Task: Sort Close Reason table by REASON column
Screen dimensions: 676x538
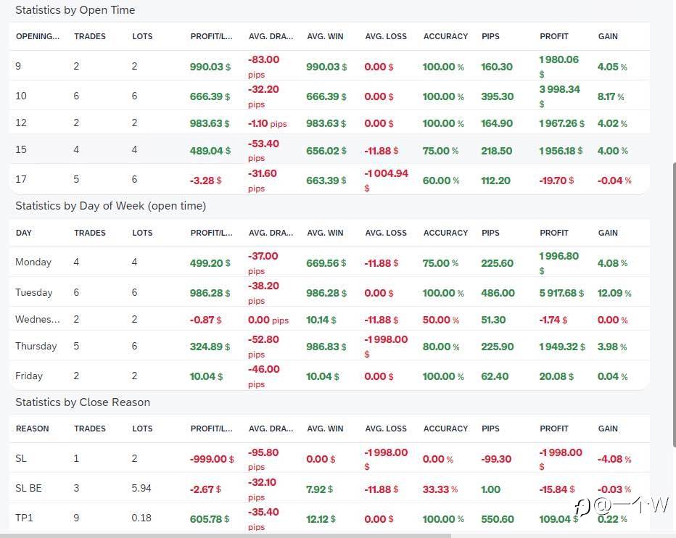Action: click(x=33, y=429)
